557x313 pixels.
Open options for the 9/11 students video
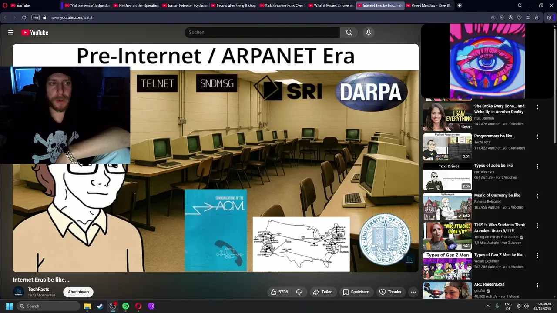pos(537,226)
